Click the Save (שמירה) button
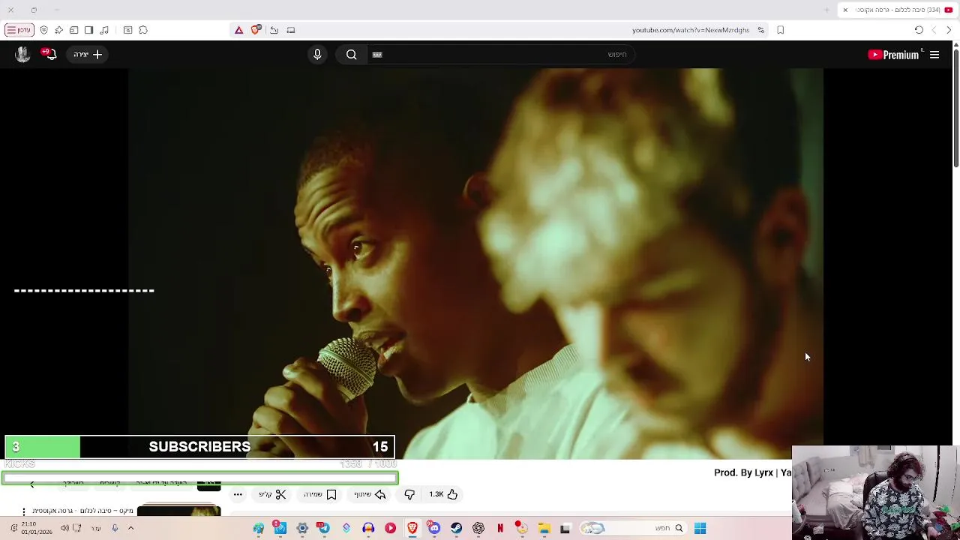The height and width of the screenshot is (540, 960). tap(320, 494)
